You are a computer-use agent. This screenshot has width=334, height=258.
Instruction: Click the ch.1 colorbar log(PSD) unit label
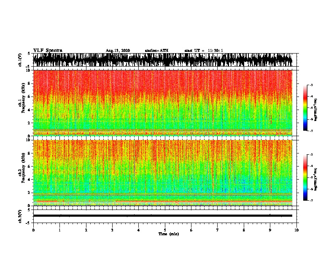[x=316, y=110]
